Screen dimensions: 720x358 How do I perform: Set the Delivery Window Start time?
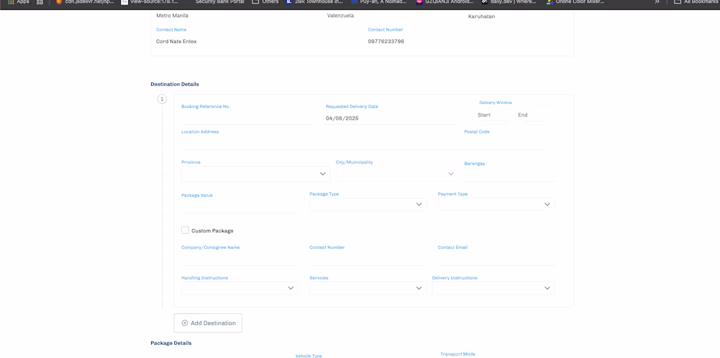click(492, 115)
